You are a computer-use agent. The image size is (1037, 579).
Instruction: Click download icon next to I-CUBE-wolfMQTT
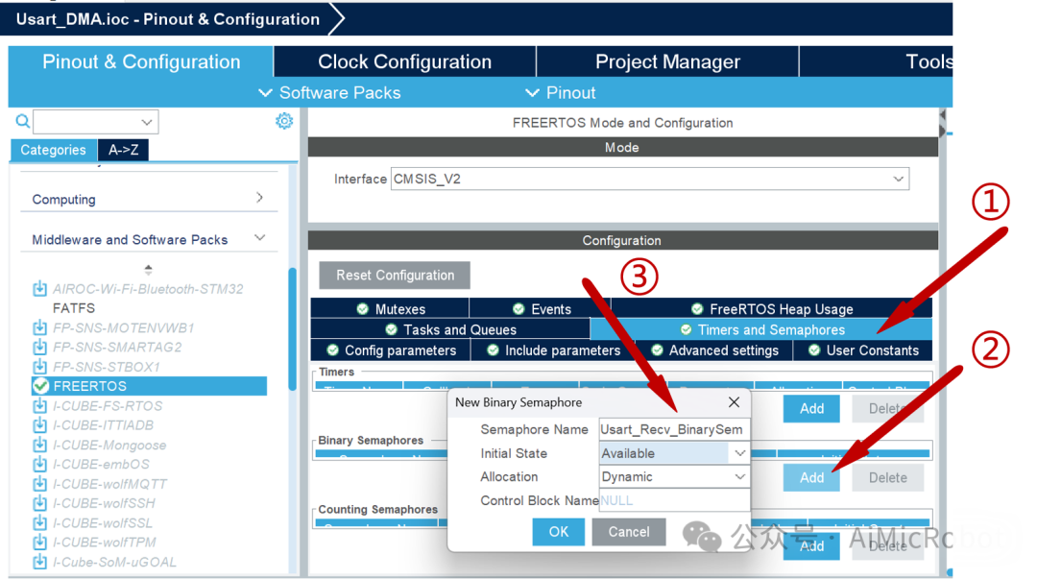coord(40,484)
